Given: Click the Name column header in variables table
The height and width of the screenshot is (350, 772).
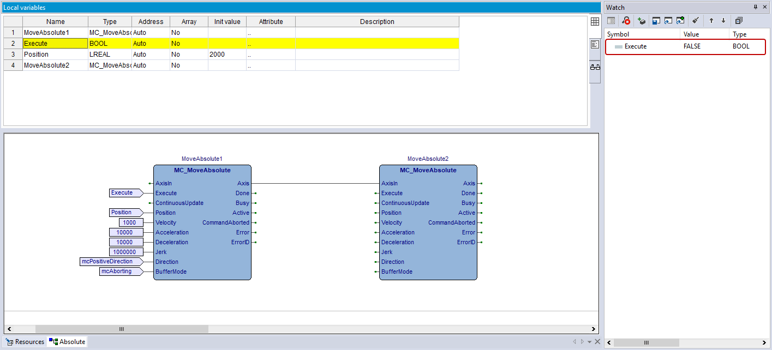Looking at the screenshot, I should (x=55, y=22).
